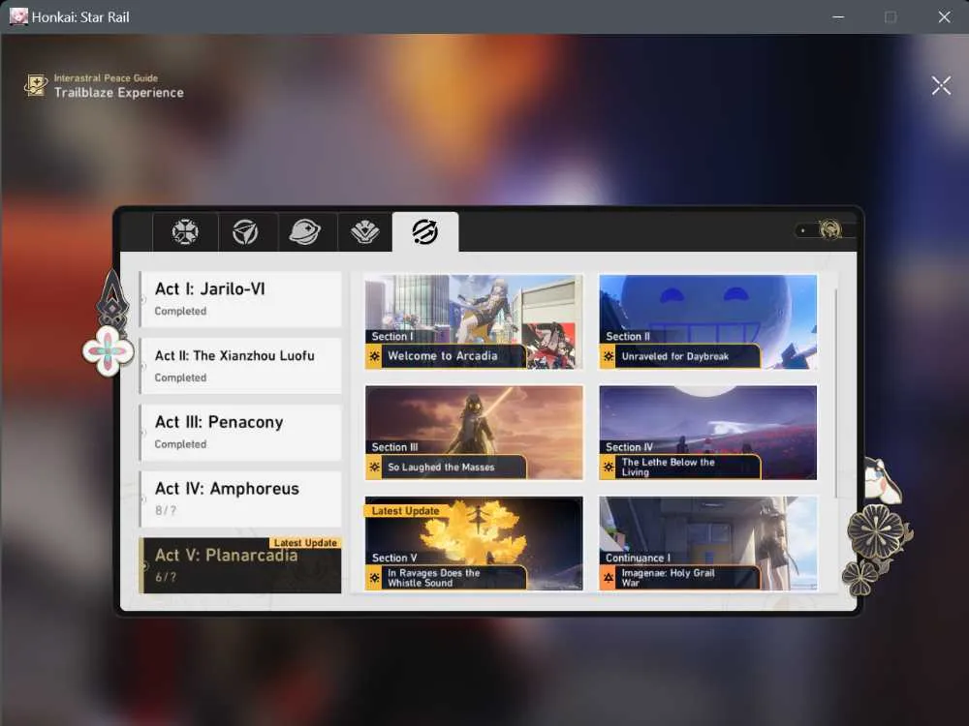Select Act III: Penacony entry
This screenshot has height=726, width=969.
click(240, 432)
